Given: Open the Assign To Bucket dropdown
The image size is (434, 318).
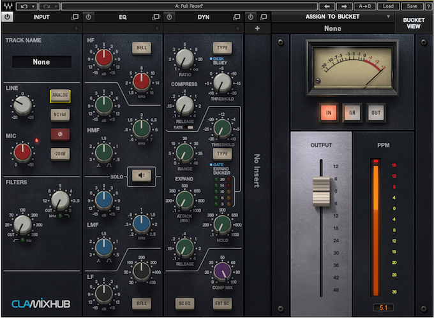Looking at the screenshot, I should coord(333,17).
